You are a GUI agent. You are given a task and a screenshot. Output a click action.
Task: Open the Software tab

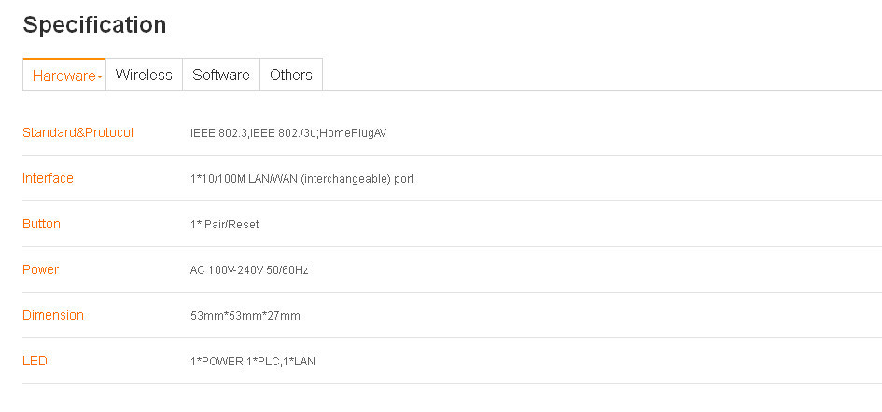click(x=221, y=76)
